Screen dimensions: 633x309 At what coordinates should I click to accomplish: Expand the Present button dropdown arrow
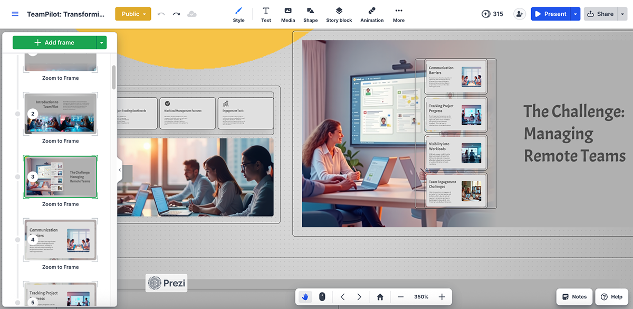(575, 14)
